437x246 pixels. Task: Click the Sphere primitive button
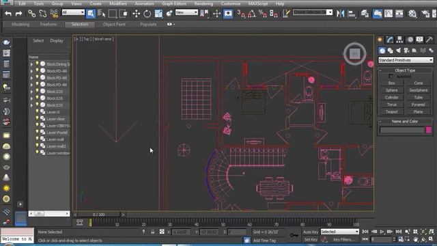(391, 90)
